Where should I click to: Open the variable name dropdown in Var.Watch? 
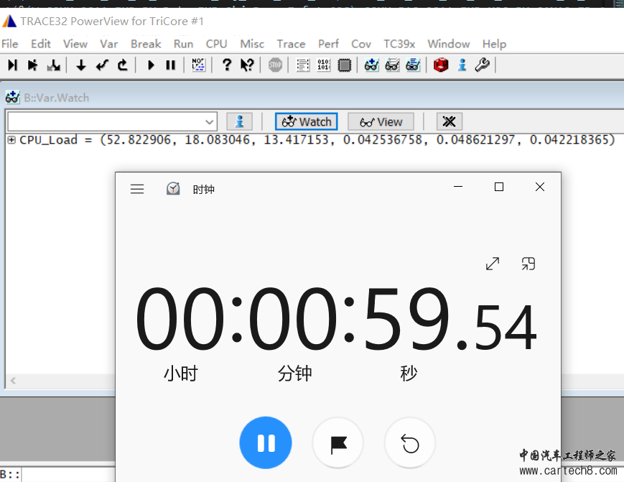[x=209, y=121]
